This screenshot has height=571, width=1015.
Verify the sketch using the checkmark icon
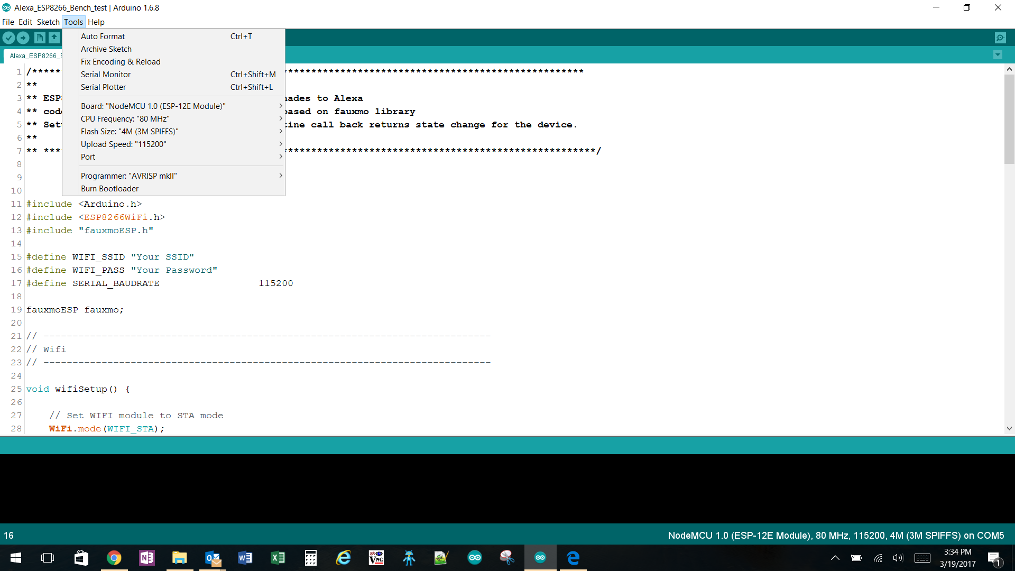(x=8, y=38)
